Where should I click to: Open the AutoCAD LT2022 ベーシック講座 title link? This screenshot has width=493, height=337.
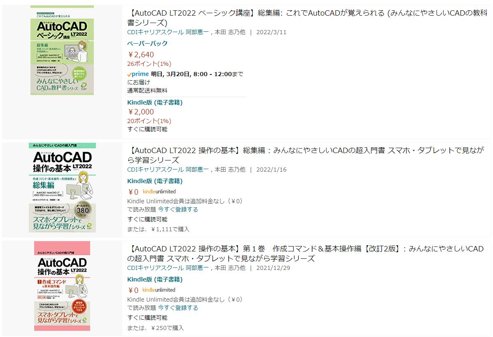(x=307, y=18)
